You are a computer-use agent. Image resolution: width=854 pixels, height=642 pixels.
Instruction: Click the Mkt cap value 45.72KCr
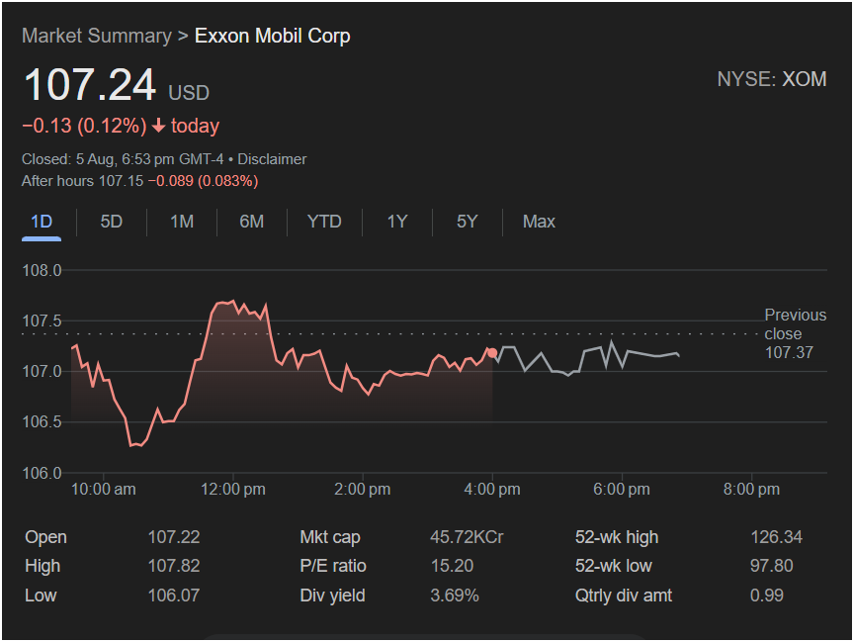point(467,537)
